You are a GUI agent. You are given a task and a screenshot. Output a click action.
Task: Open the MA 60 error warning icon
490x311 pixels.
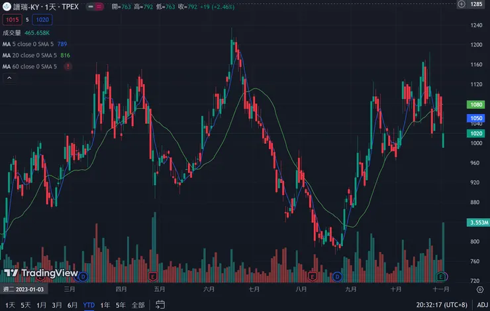[x=68, y=66]
